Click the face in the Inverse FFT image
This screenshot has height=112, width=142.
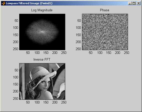(45, 84)
